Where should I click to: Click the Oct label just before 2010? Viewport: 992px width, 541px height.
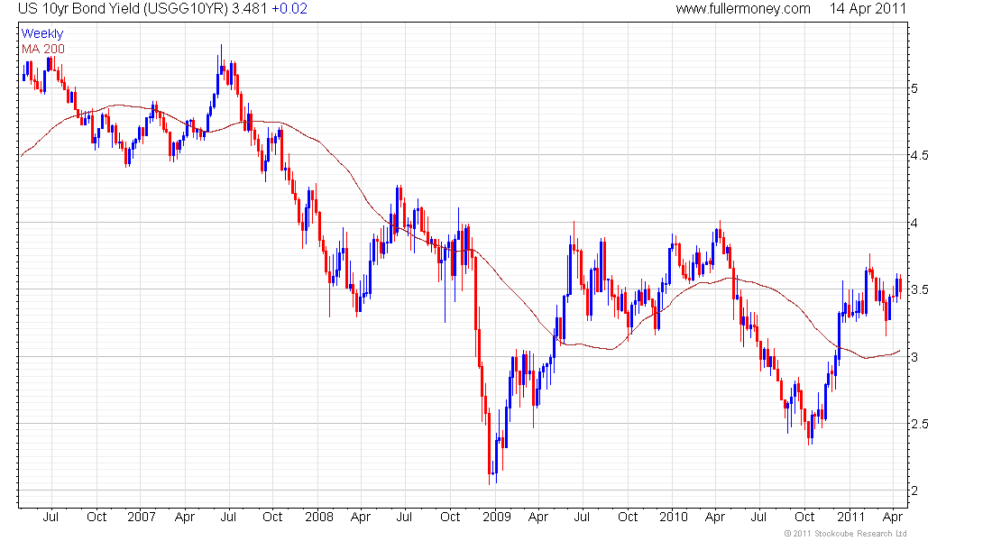[x=628, y=517]
